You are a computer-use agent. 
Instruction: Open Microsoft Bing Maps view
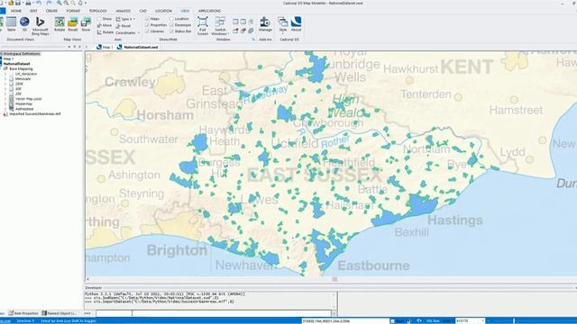tap(40, 26)
